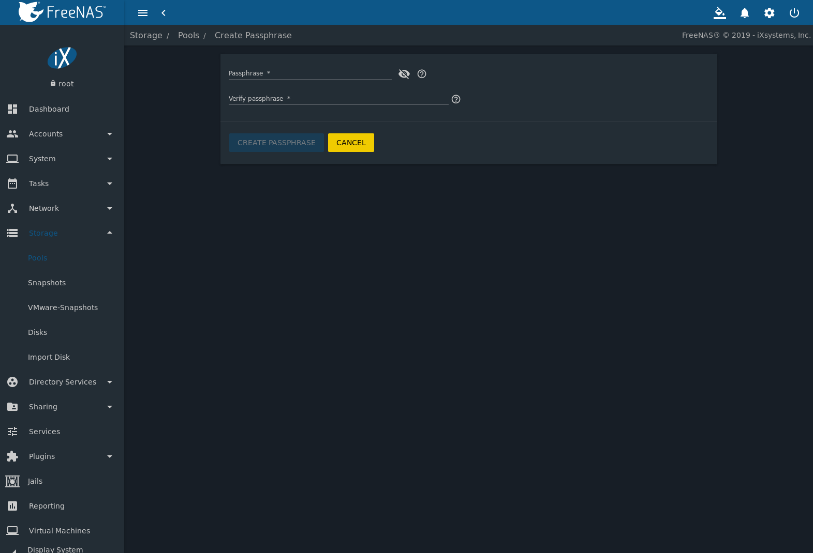Viewport: 813px width, 553px height.
Task: Open the Pools submenu item
Action: click(62, 258)
